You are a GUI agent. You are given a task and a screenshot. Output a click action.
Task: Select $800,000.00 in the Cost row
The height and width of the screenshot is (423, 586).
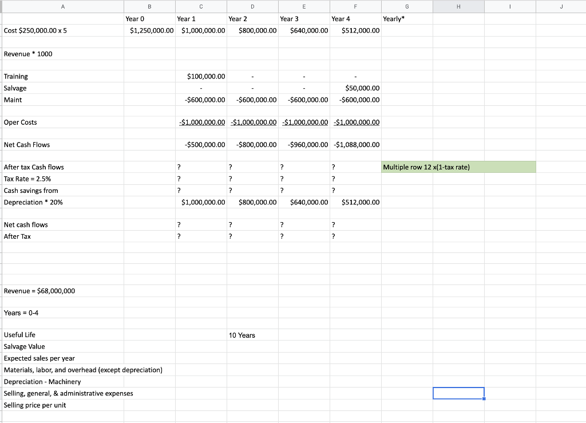(252, 31)
